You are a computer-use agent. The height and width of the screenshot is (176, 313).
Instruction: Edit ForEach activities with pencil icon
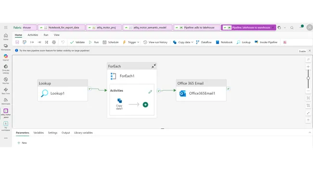click(x=150, y=92)
